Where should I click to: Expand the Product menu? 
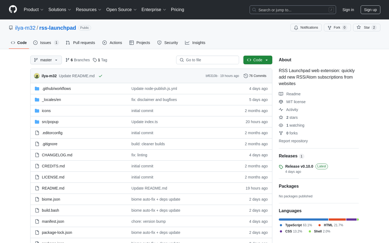[33, 10]
